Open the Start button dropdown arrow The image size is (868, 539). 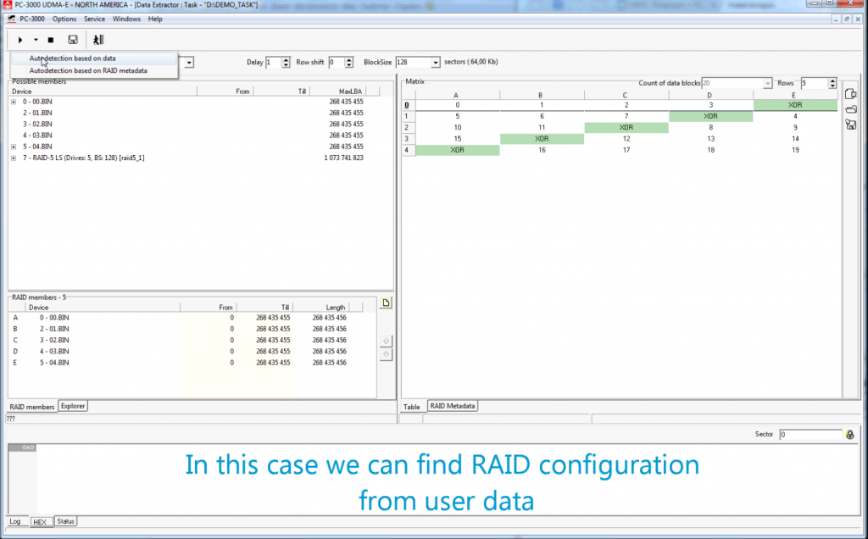point(36,39)
